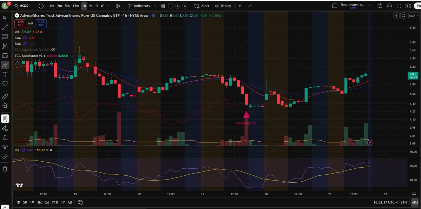The image size is (421, 209).
Task: Set date range to 1M
Action: point(32,202)
